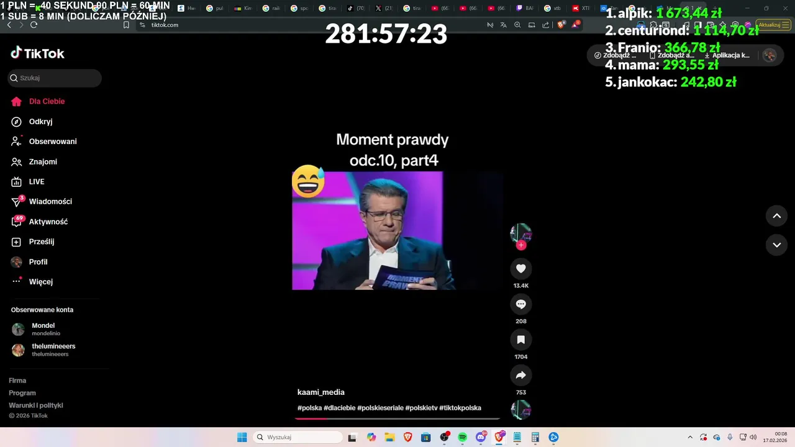Image resolution: width=795 pixels, height=447 pixels.
Task: Expand Warunki i polityki footer section
Action: tap(36, 405)
